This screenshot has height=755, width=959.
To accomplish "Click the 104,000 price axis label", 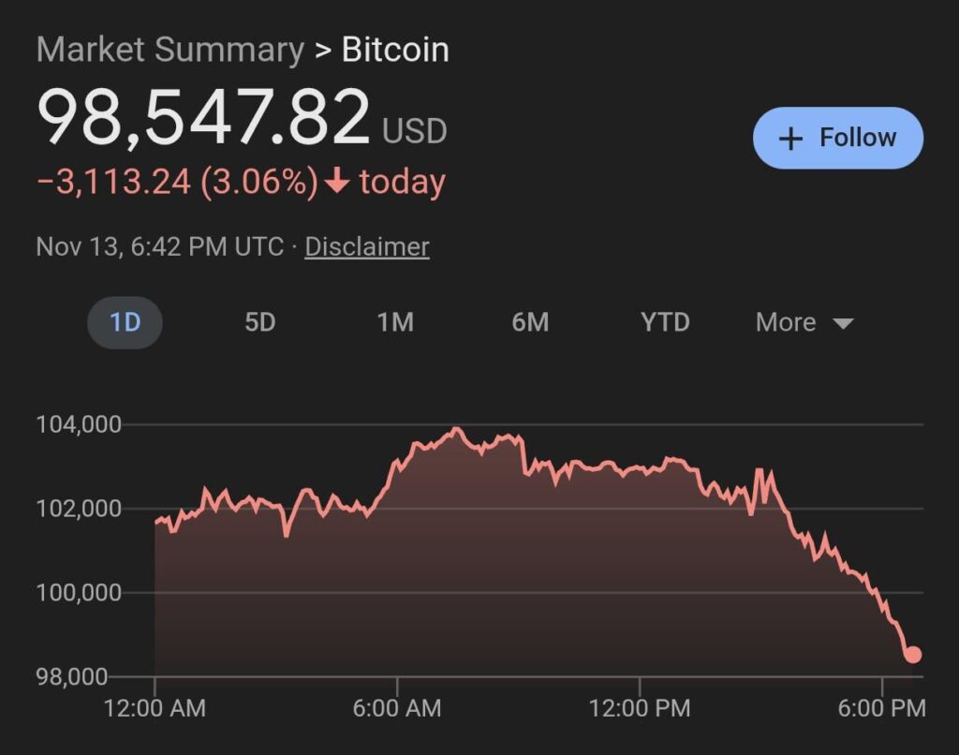I will coord(79,424).
